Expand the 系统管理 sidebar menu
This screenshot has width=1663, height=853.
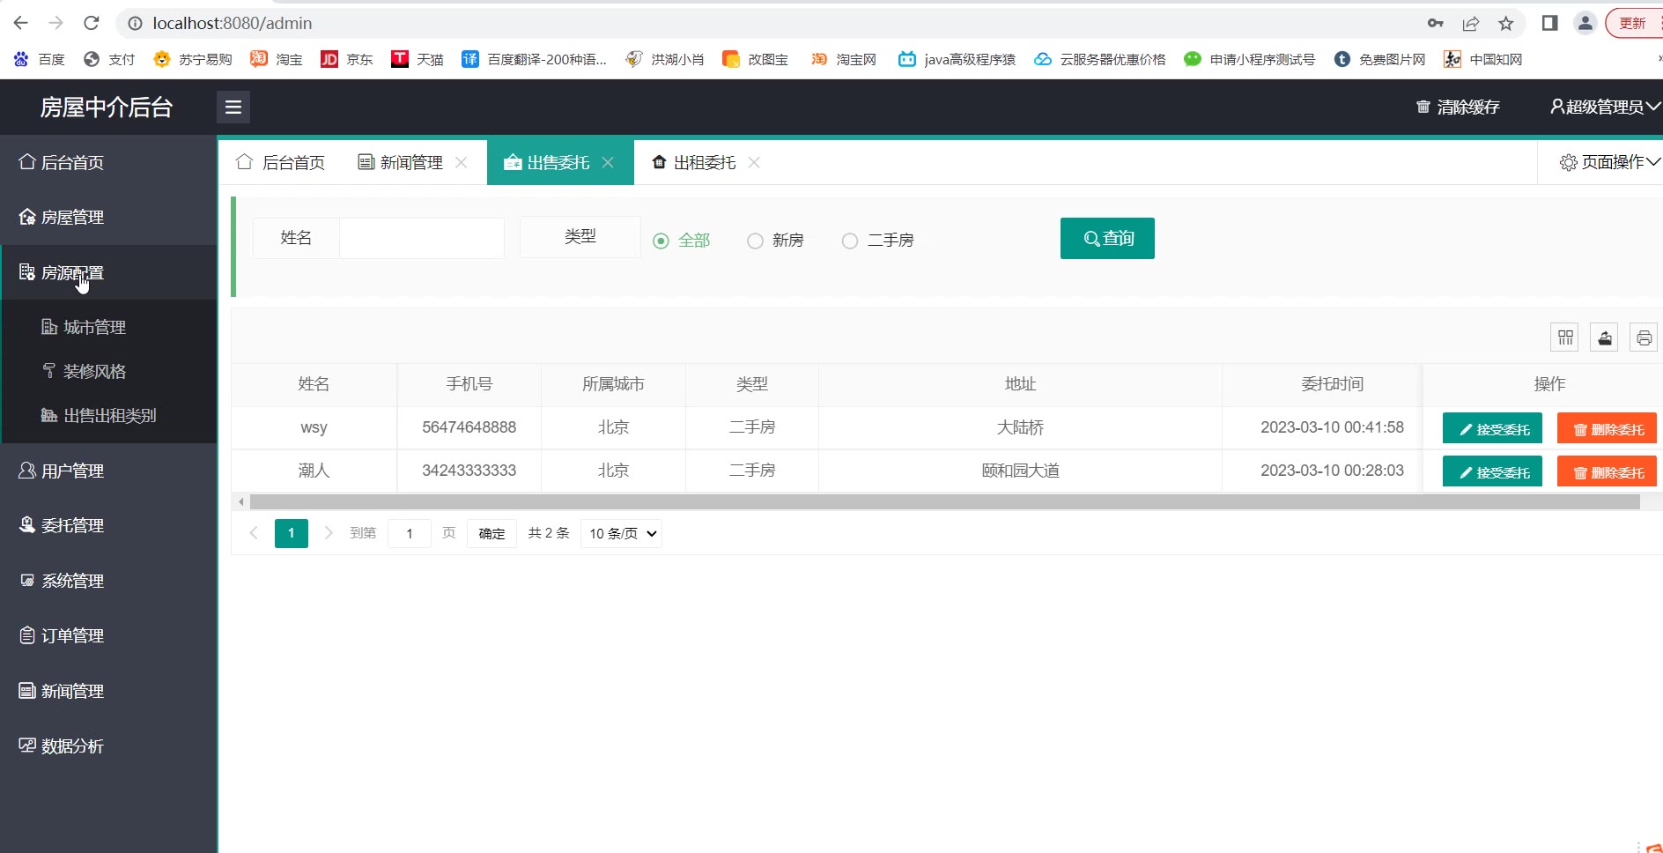(x=108, y=582)
